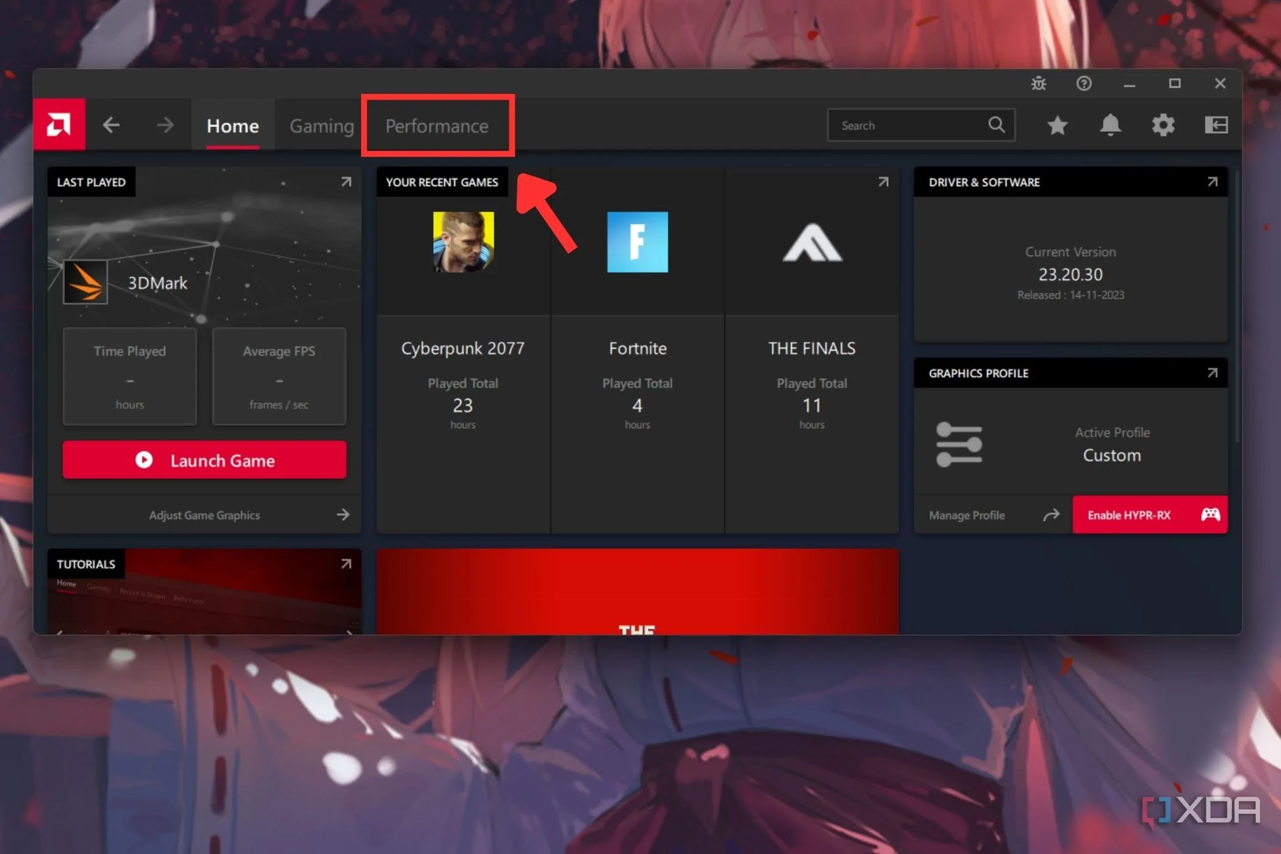Click the search magnifier icon
Screen dimensions: 1281x854
click(x=996, y=124)
